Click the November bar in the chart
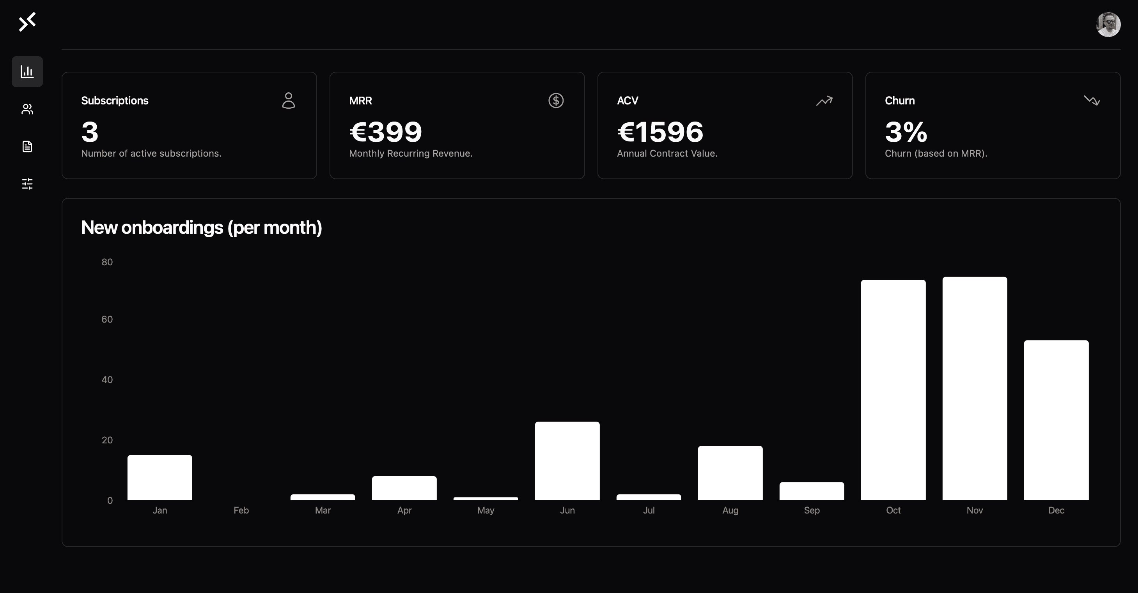Viewport: 1138px width, 593px height. click(975, 388)
